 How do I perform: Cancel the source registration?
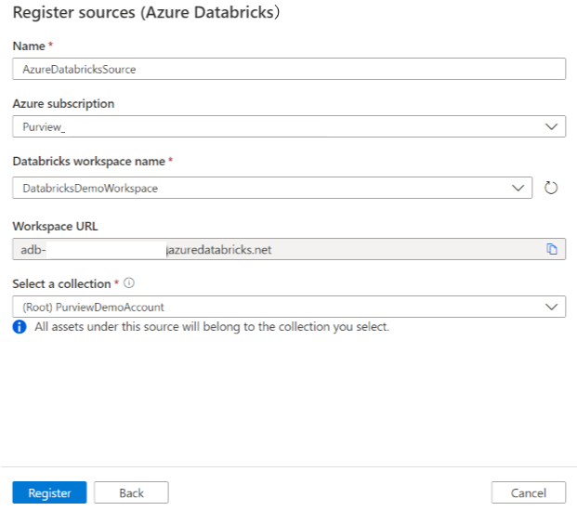click(528, 492)
